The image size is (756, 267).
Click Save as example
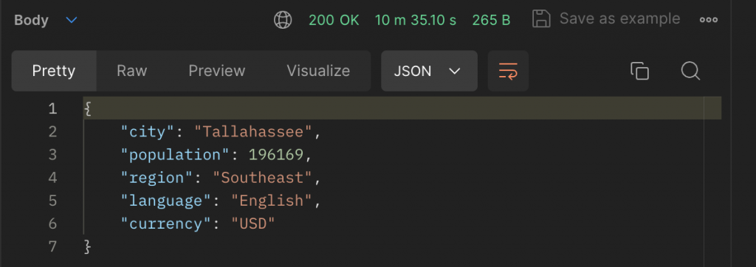coord(619,18)
